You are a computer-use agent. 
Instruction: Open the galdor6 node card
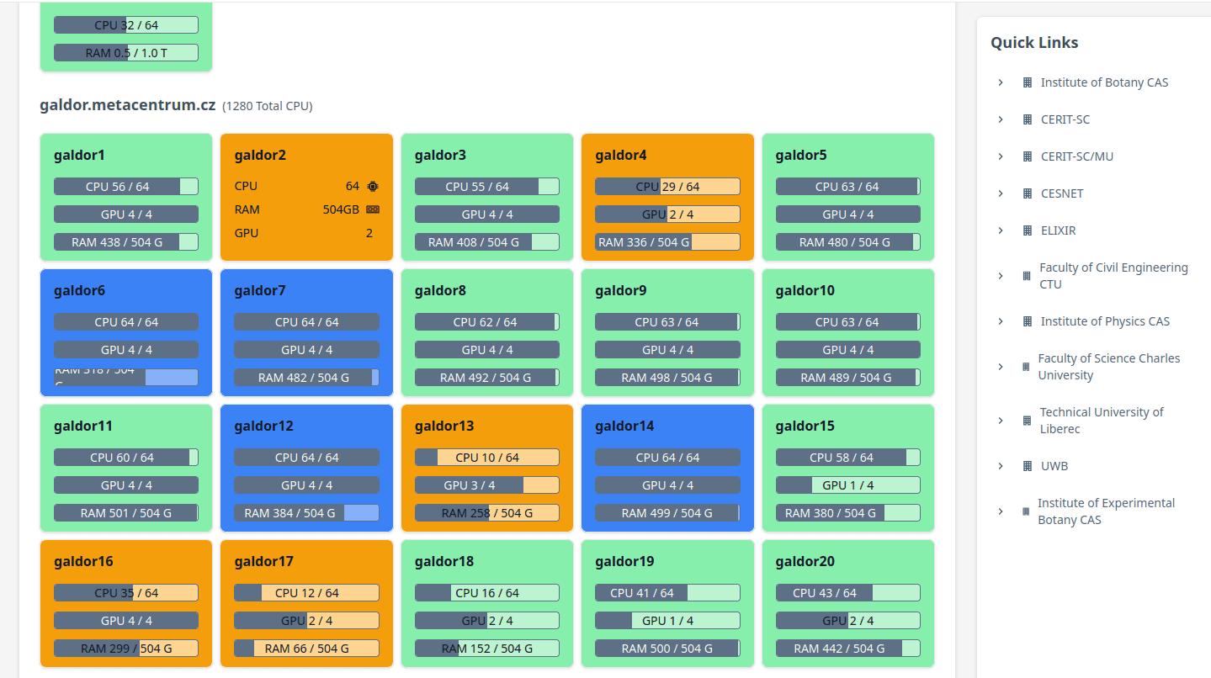pyautogui.click(x=126, y=332)
